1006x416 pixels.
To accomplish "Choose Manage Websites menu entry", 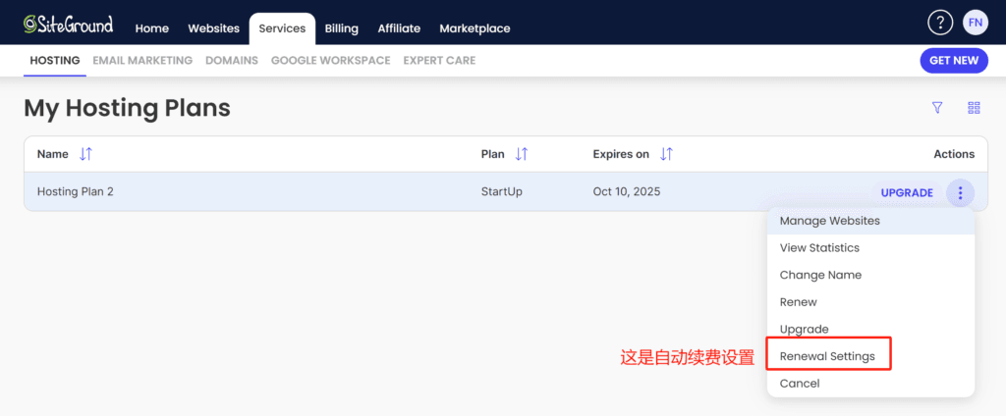I will coord(829,221).
